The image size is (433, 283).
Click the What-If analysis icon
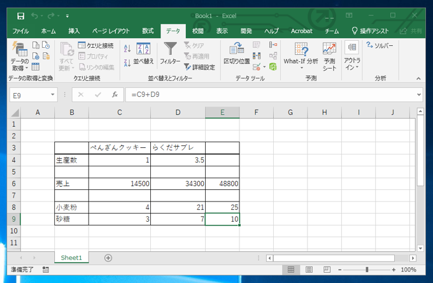point(301,56)
